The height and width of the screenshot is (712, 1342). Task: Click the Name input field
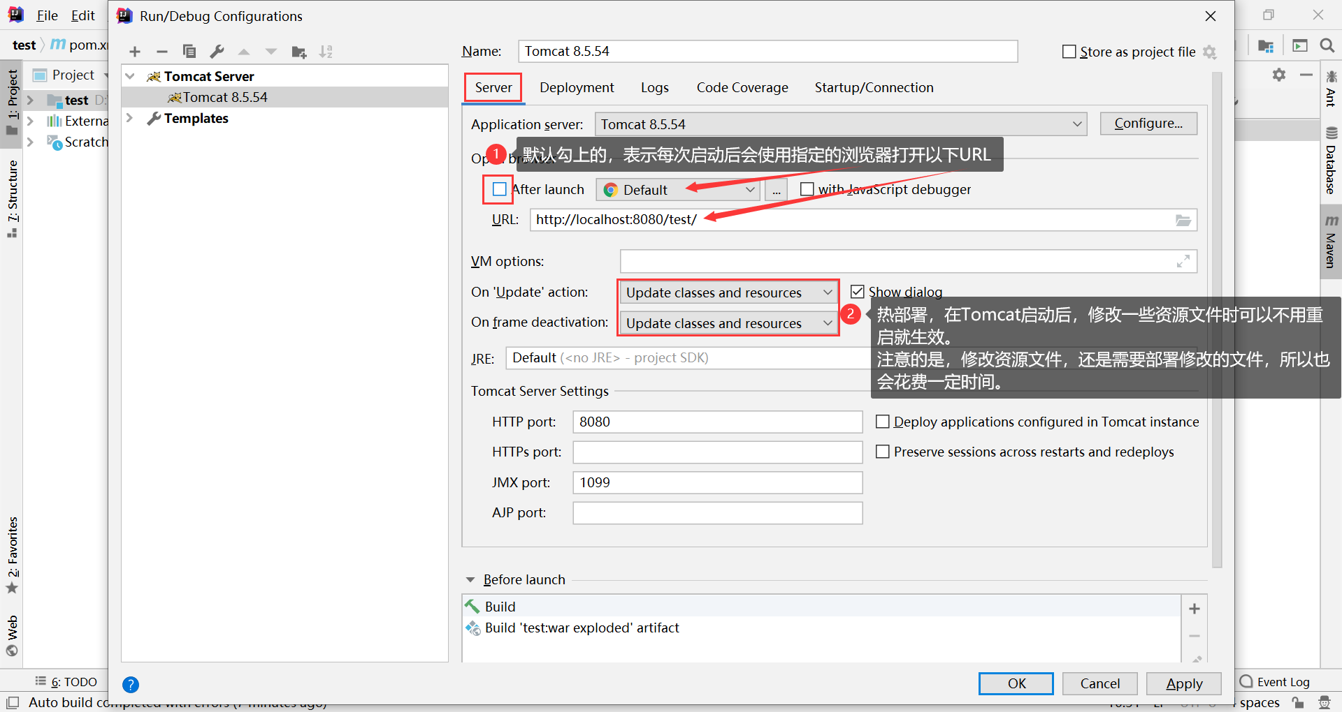tap(767, 51)
